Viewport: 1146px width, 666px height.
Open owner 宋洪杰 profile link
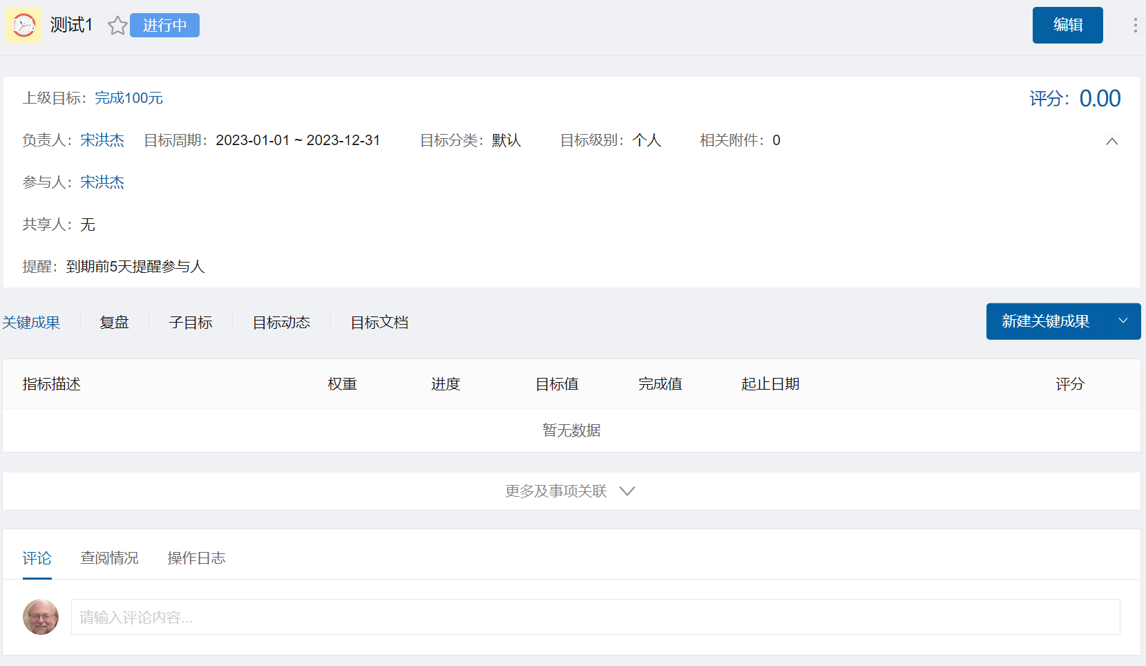coord(102,140)
